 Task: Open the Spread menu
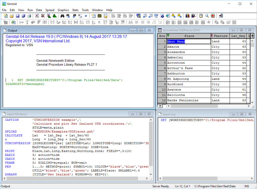click(x=50, y=10)
